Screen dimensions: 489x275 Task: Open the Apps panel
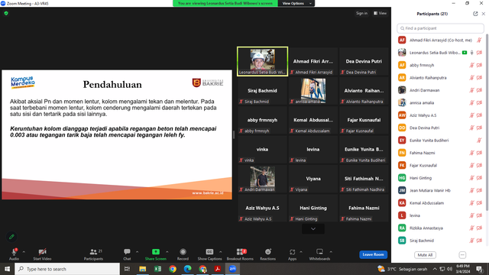click(292, 254)
